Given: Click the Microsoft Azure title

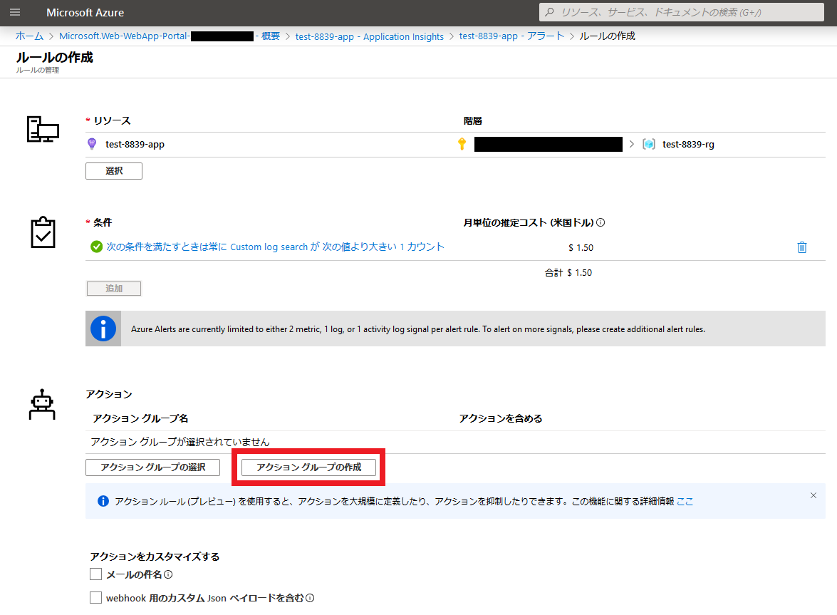Looking at the screenshot, I should click(x=85, y=12).
